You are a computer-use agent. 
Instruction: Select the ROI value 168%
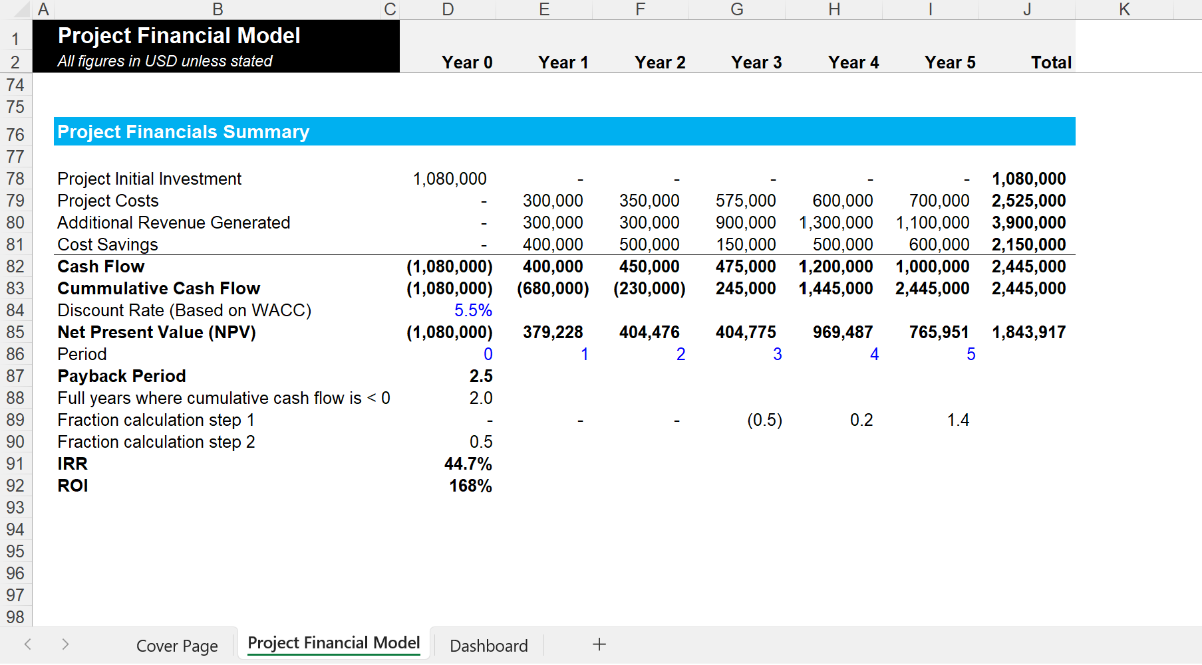(x=470, y=486)
